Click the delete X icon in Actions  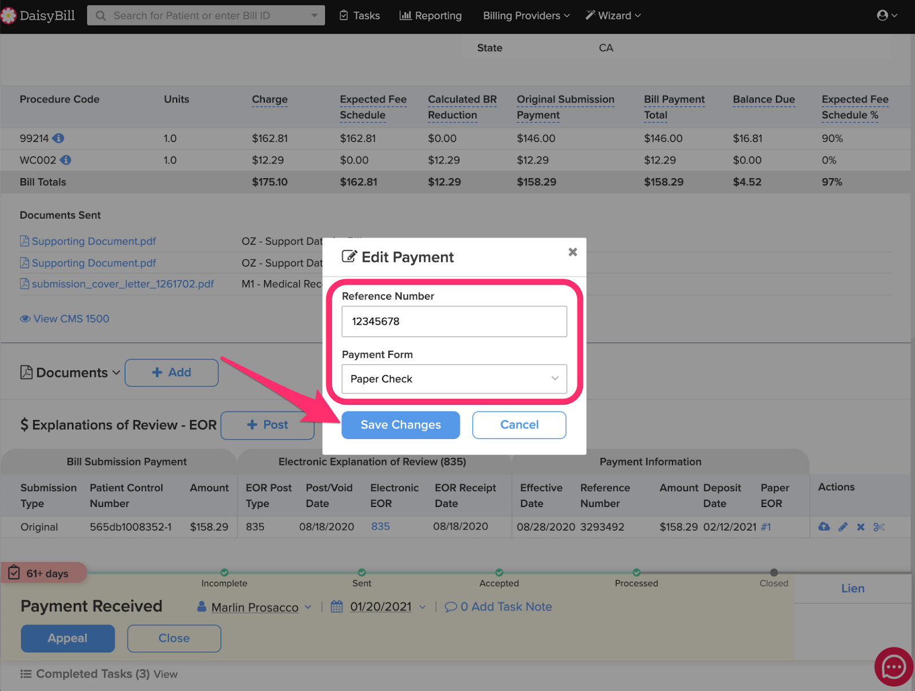click(x=861, y=527)
